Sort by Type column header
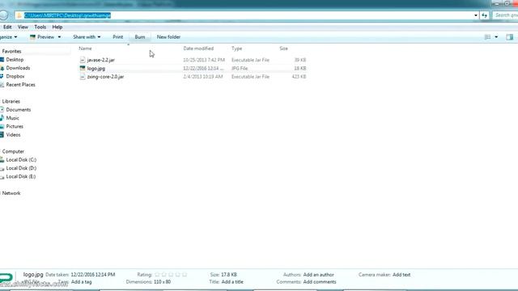Viewport: 518px width, 291px height. 237,48
